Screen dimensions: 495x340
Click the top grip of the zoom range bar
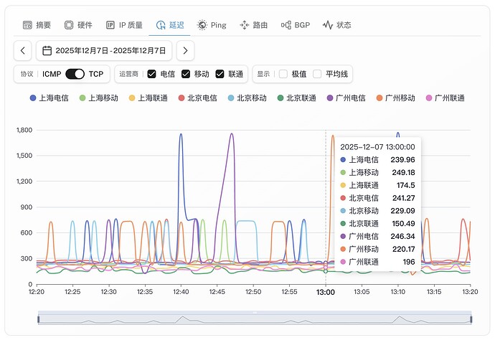[x=255, y=313]
